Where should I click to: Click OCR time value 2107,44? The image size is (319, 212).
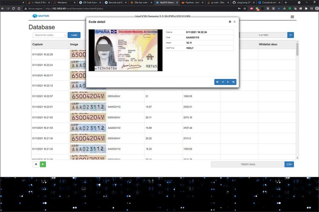[x=188, y=128]
